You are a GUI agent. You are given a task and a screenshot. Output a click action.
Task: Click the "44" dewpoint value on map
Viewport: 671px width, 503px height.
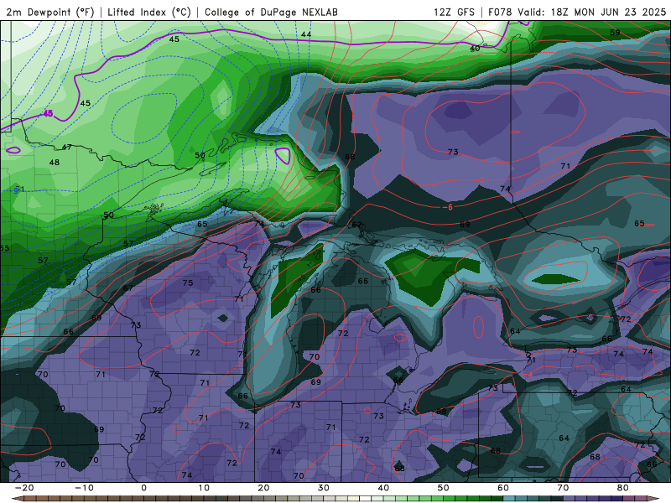point(306,34)
